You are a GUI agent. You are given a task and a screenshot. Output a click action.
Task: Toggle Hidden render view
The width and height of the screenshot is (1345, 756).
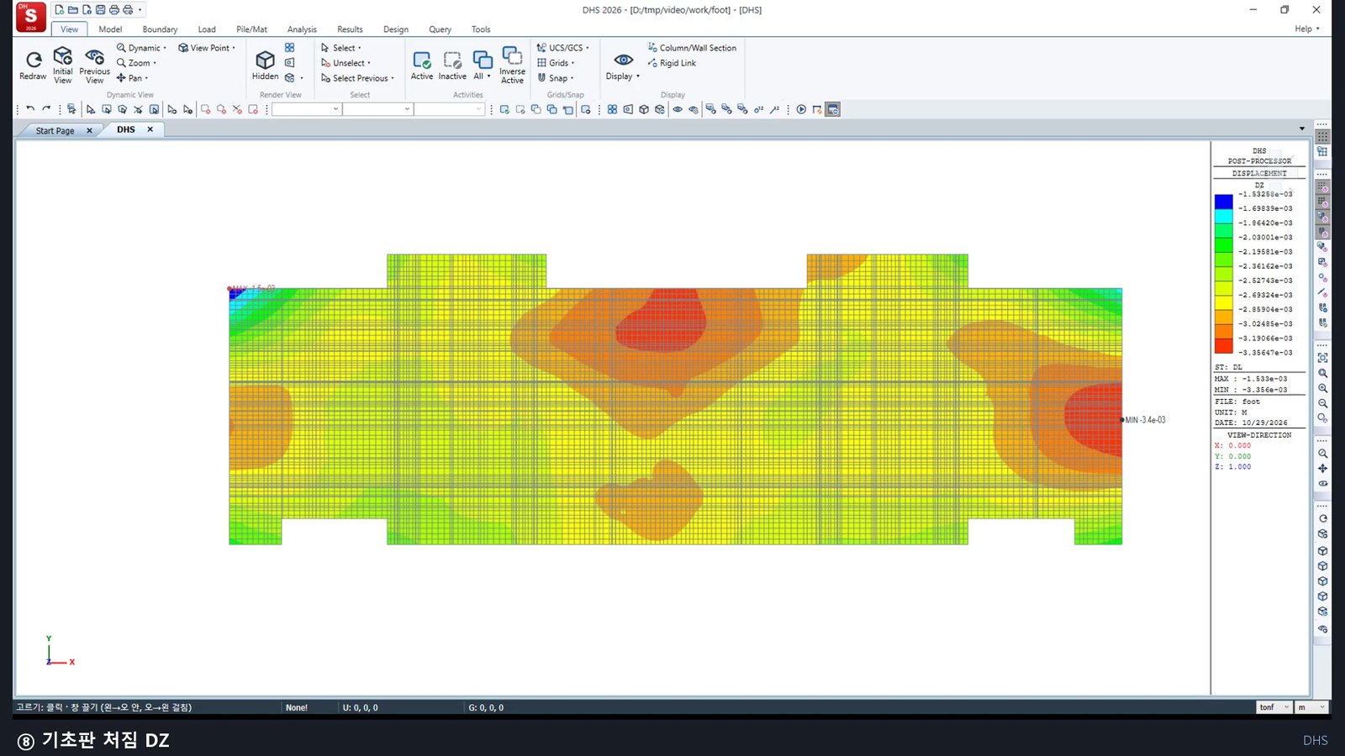265,65
